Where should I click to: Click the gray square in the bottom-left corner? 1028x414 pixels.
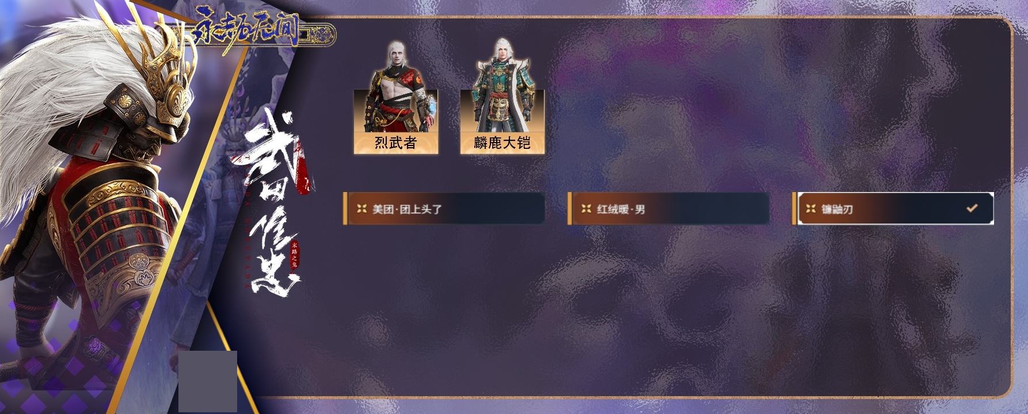[x=208, y=381]
